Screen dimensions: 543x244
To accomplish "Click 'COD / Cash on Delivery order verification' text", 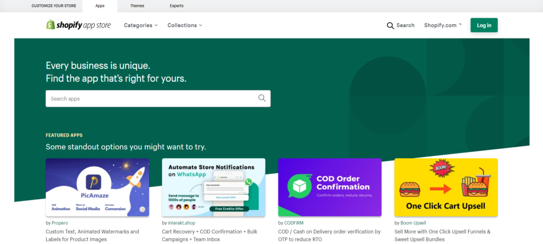I will click(x=329, y=236).
